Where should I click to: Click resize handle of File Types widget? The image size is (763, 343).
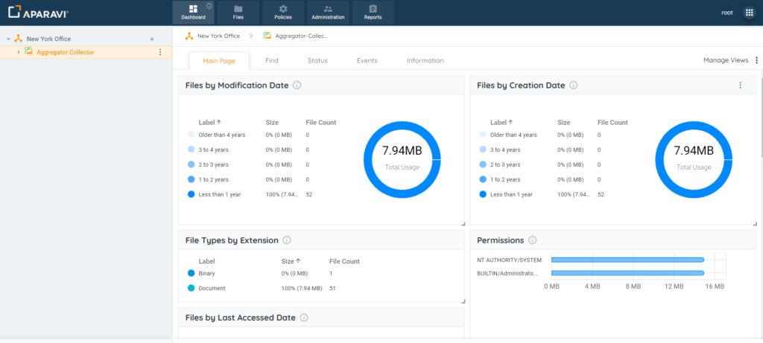[463, 301]
